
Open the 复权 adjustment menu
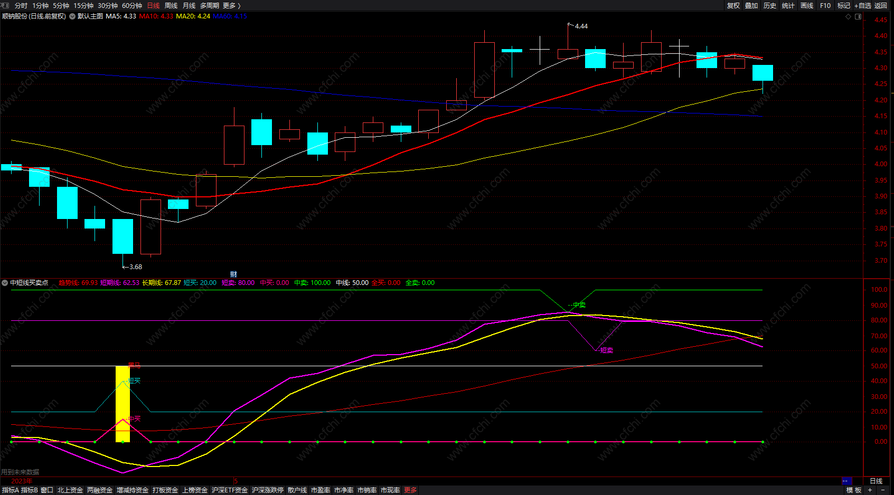[x=733, y=6]
